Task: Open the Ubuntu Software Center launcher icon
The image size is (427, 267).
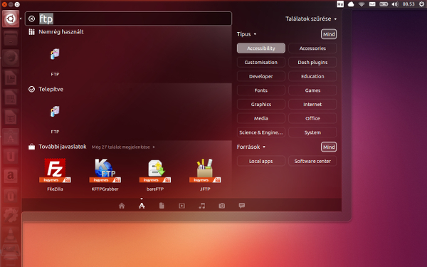Action: click(11, 137)
